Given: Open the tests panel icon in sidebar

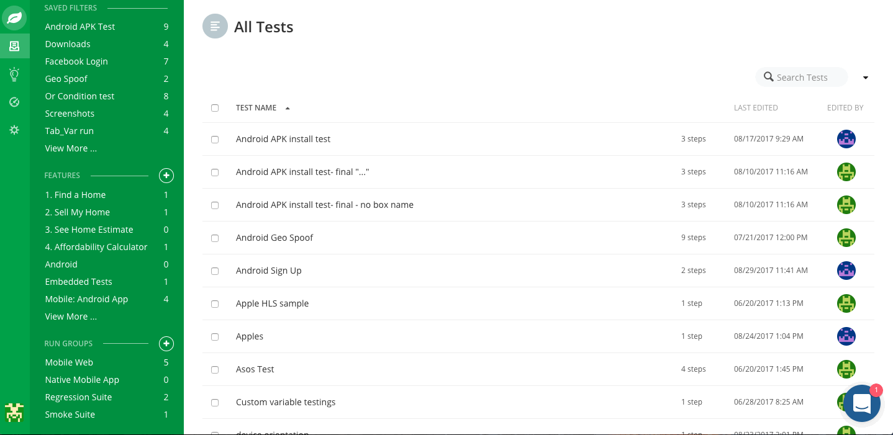Looking at the screenshot, I should (x=14, y=46).
